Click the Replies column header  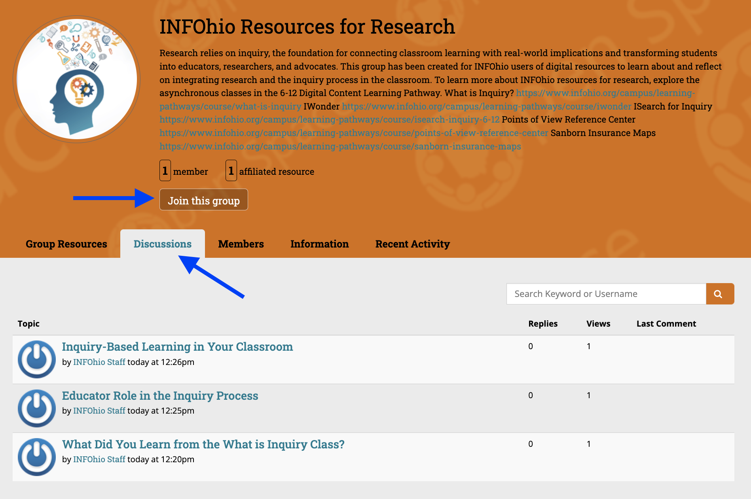coord(543,324)
